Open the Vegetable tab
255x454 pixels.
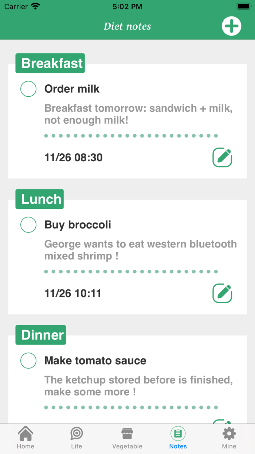127,438
